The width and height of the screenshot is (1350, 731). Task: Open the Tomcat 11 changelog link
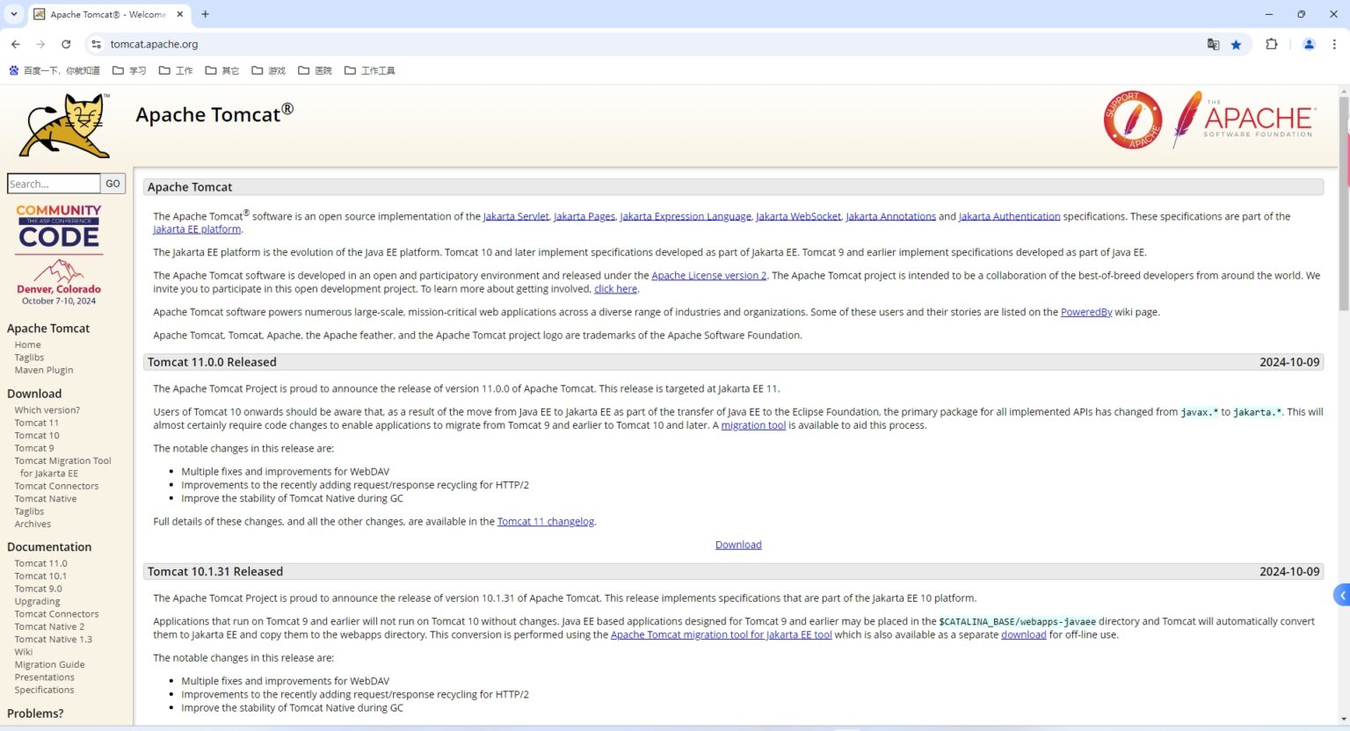[545, 522]
